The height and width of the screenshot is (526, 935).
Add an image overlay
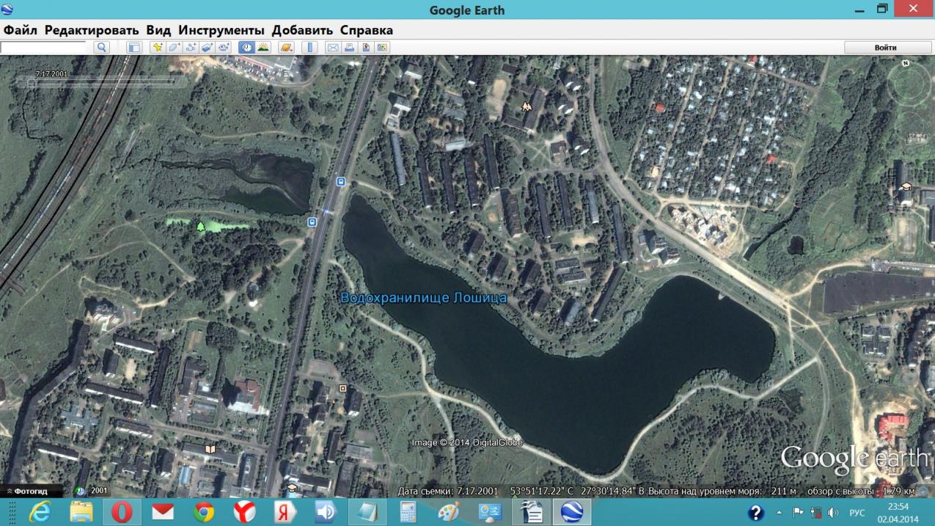tap(207, 48)
